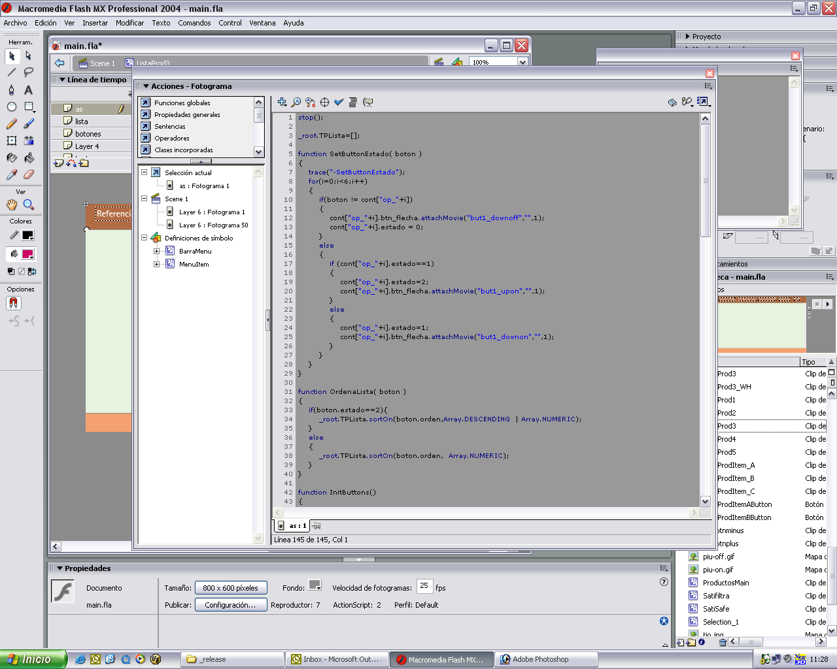Expand the MenuItem tree node
Screen dimensions: 837x669
(156, 264)
